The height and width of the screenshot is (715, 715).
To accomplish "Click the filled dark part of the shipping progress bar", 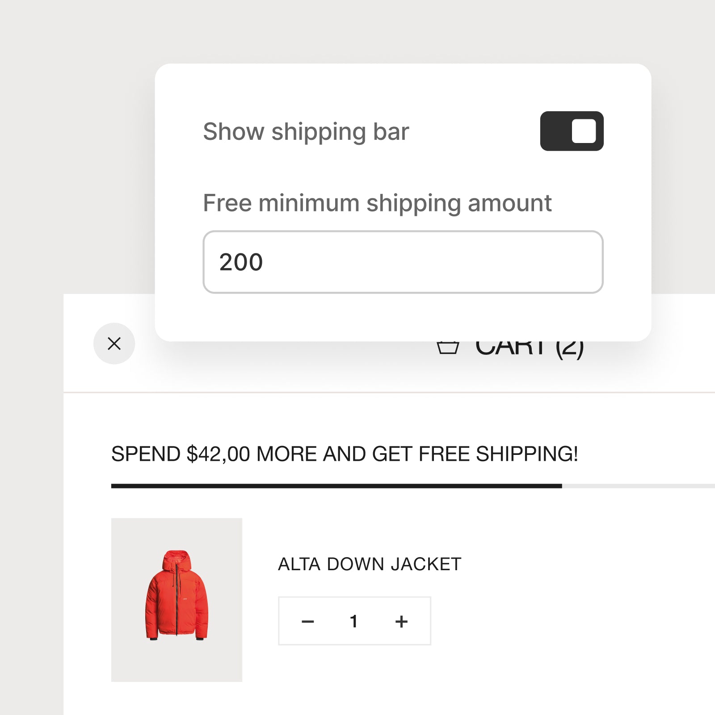I will click(336, 486).
